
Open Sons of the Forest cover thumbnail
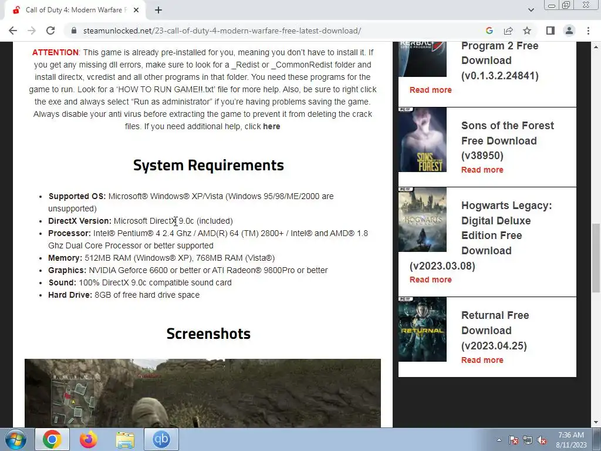click(x=423, y=140)
